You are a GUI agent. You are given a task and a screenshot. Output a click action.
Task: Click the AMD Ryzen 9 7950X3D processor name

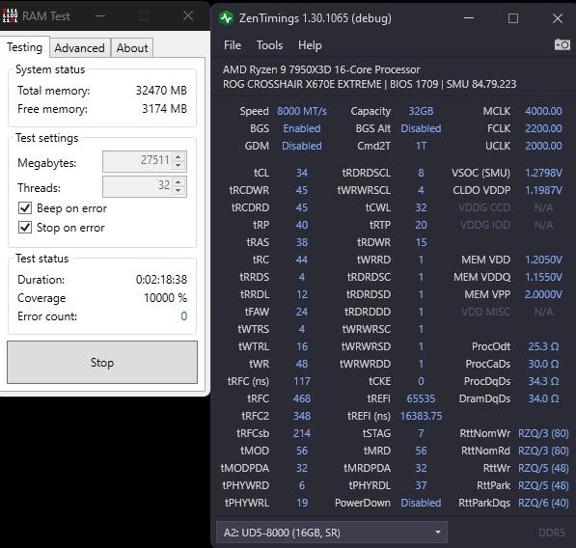pos(321,69)
